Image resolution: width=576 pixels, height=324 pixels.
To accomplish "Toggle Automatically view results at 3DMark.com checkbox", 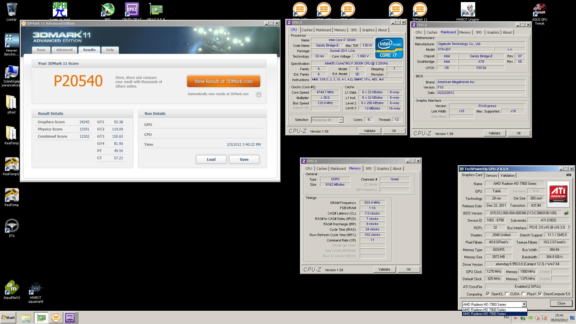I will tap(259, 94).
